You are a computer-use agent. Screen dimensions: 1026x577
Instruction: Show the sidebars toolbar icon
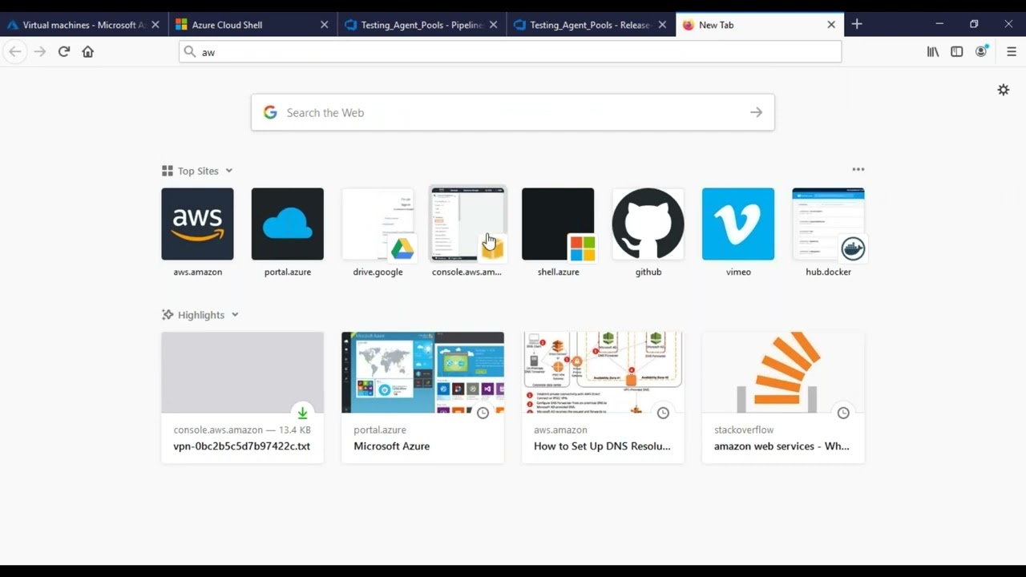957,52
